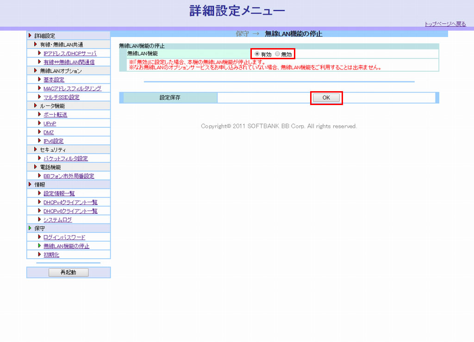Go back via トップページへ戻る link
The image size is (474, 342).
[445, 24]
